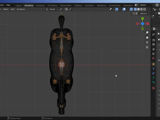The width and height of the screenshot is (160, 120).
Task: Open the Armature data properties tab
Action: [153, 78]
